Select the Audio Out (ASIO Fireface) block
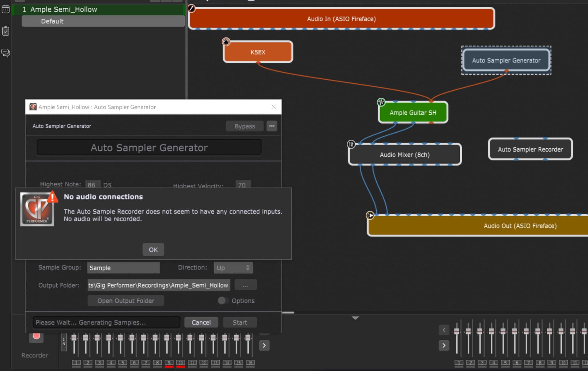Screen dimensions: 588x371 click(x=478, y=225)
